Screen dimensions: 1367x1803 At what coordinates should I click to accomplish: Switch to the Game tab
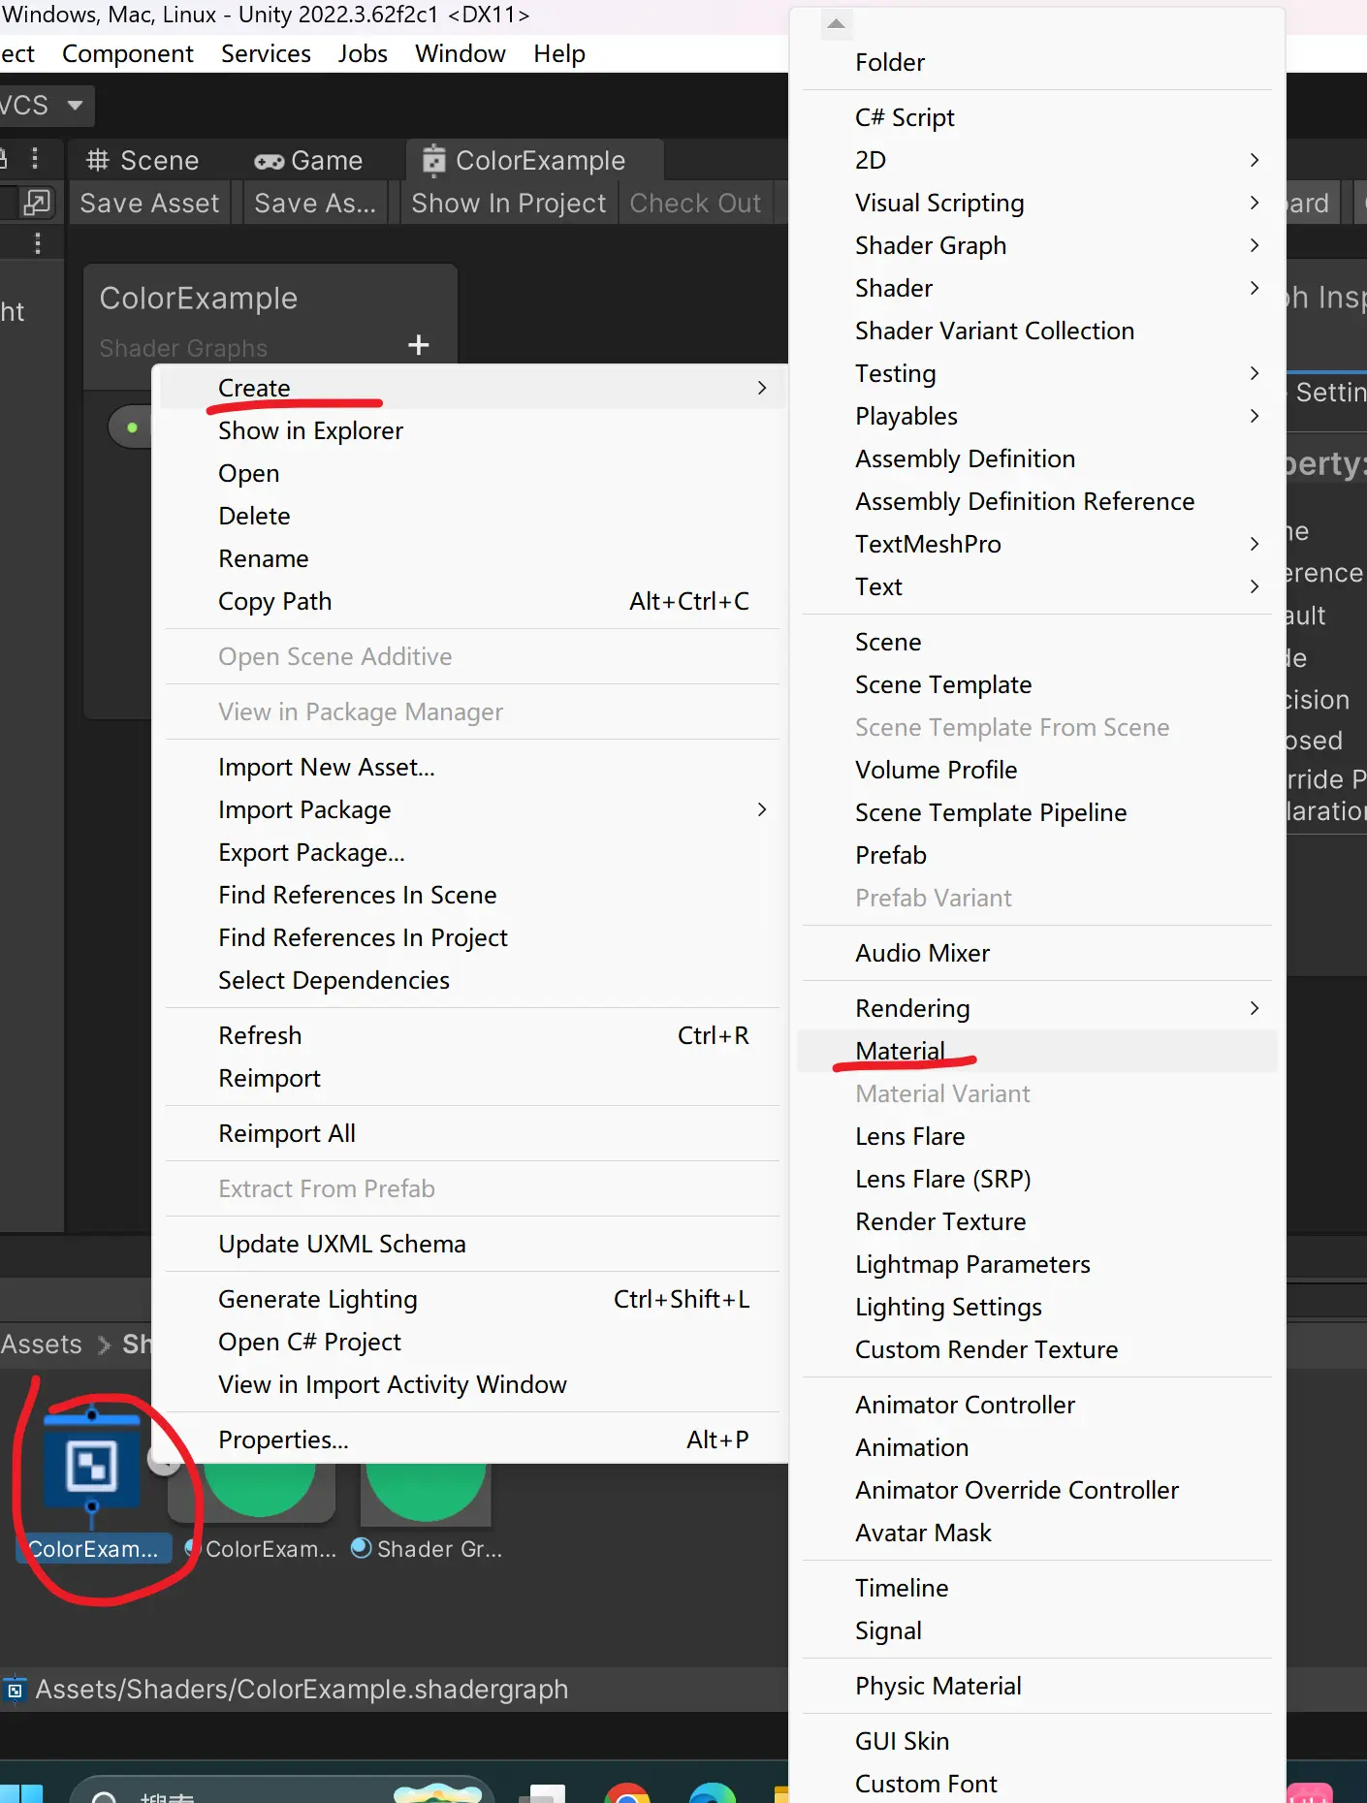[x=308, y=160]
